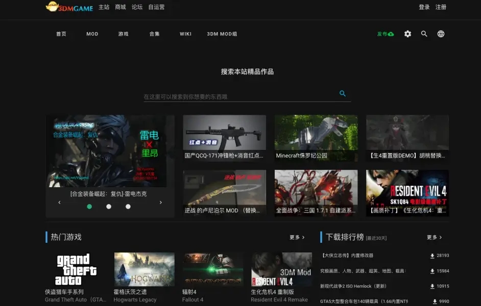The height and width of the screenshot is (306, 481).
Task: Switch to the 游戏 tab
Action: [x=124, y=34]
